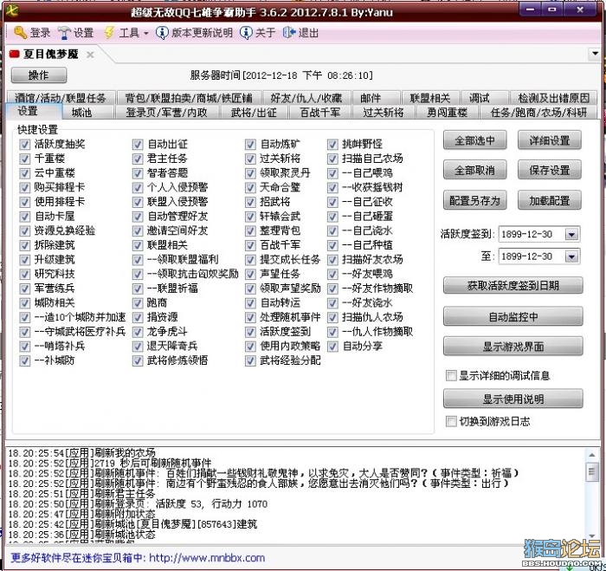Toggle the 自动出征 checkbox

(x=138, y=145)
